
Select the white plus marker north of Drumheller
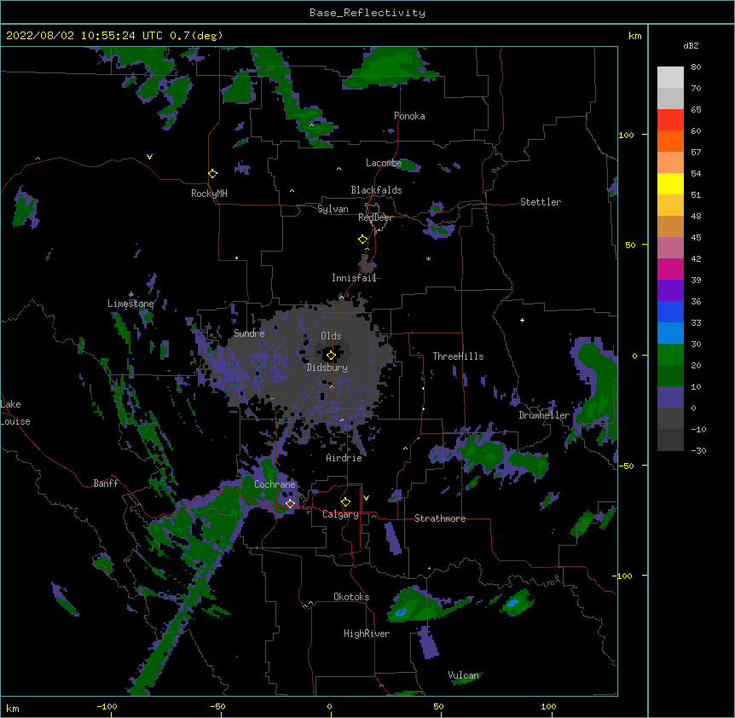[x=522, y=320]
